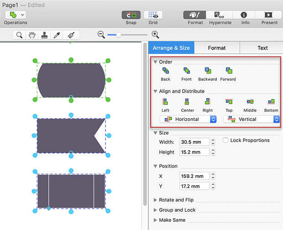Align objects Left
Viewport: 283px width, 230px height.
165,105
